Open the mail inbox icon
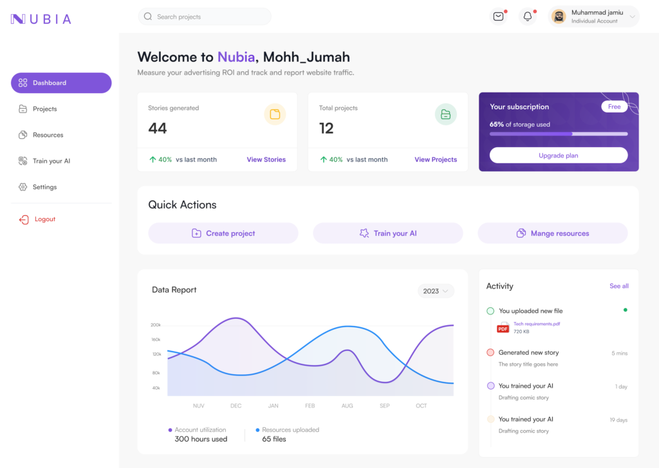659x468 pixels. tap(499, 16)
